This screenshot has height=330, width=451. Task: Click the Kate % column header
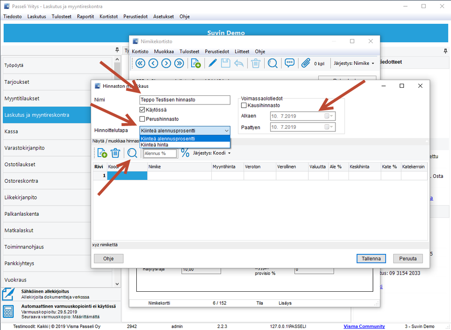point(391,167)
